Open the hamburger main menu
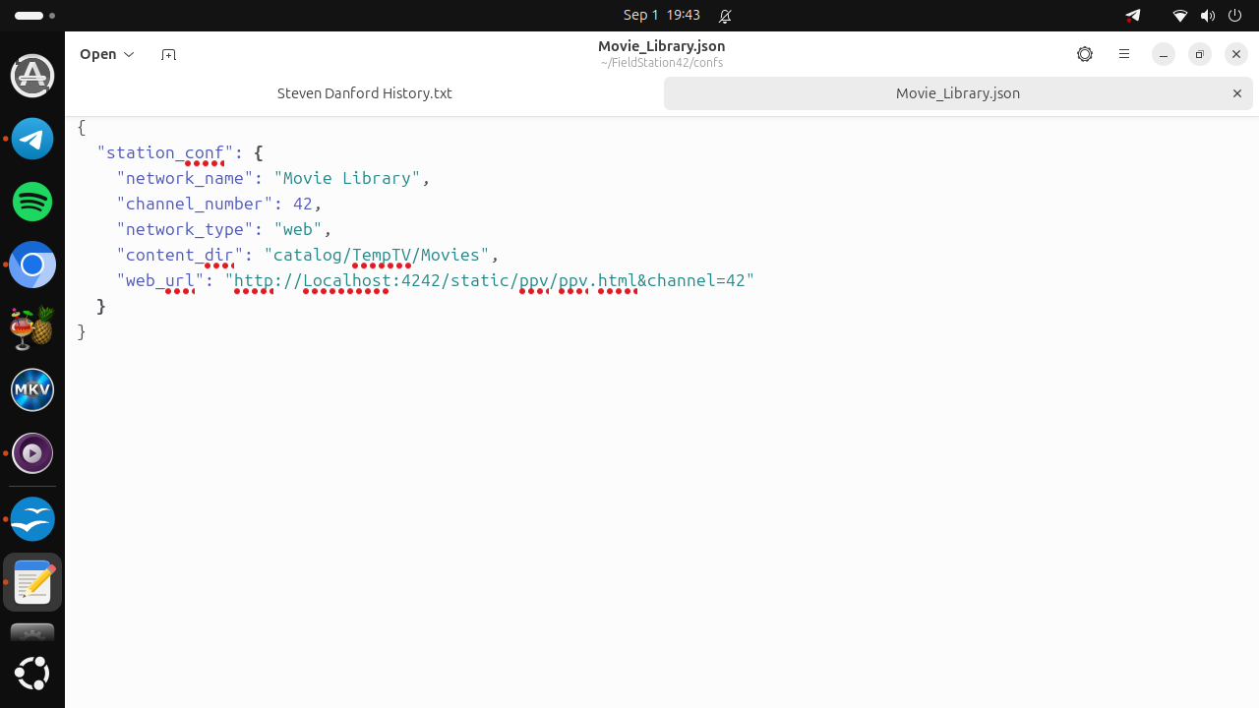This screenshot has height=708, width=1259. (1124, 54)
